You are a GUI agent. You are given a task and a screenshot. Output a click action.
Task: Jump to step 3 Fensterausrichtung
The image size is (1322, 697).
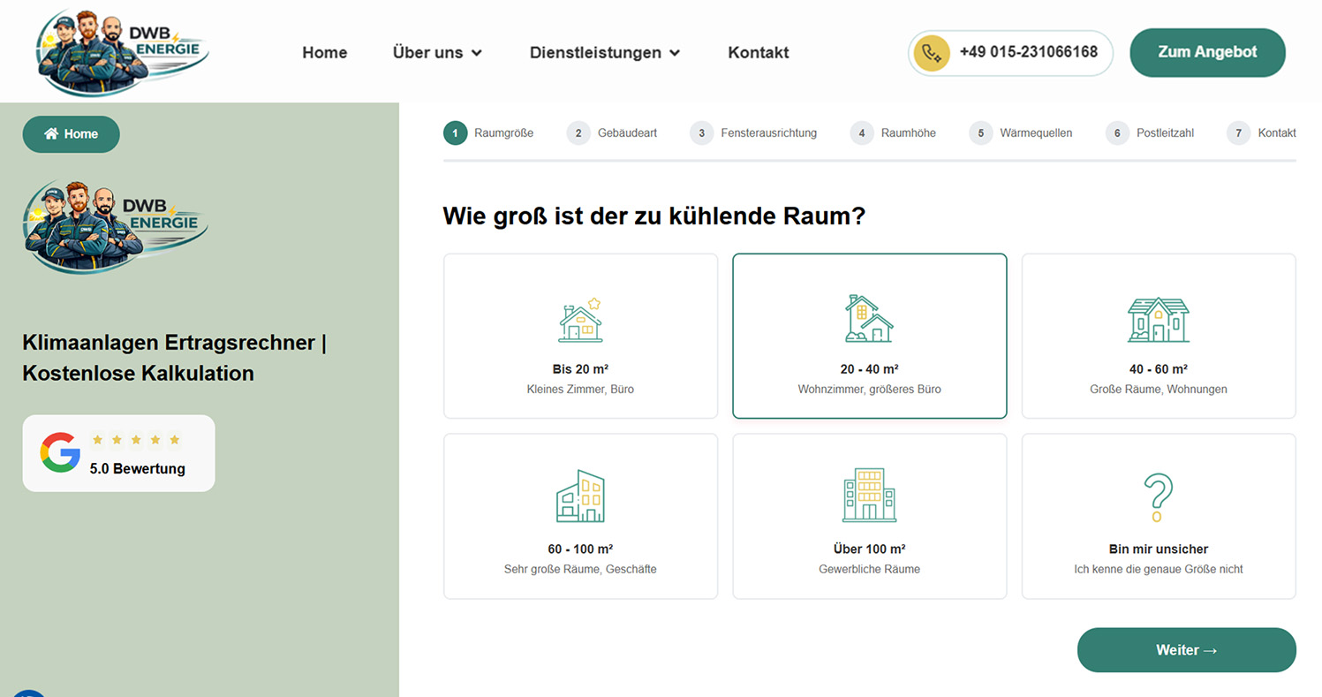point(753,133)
